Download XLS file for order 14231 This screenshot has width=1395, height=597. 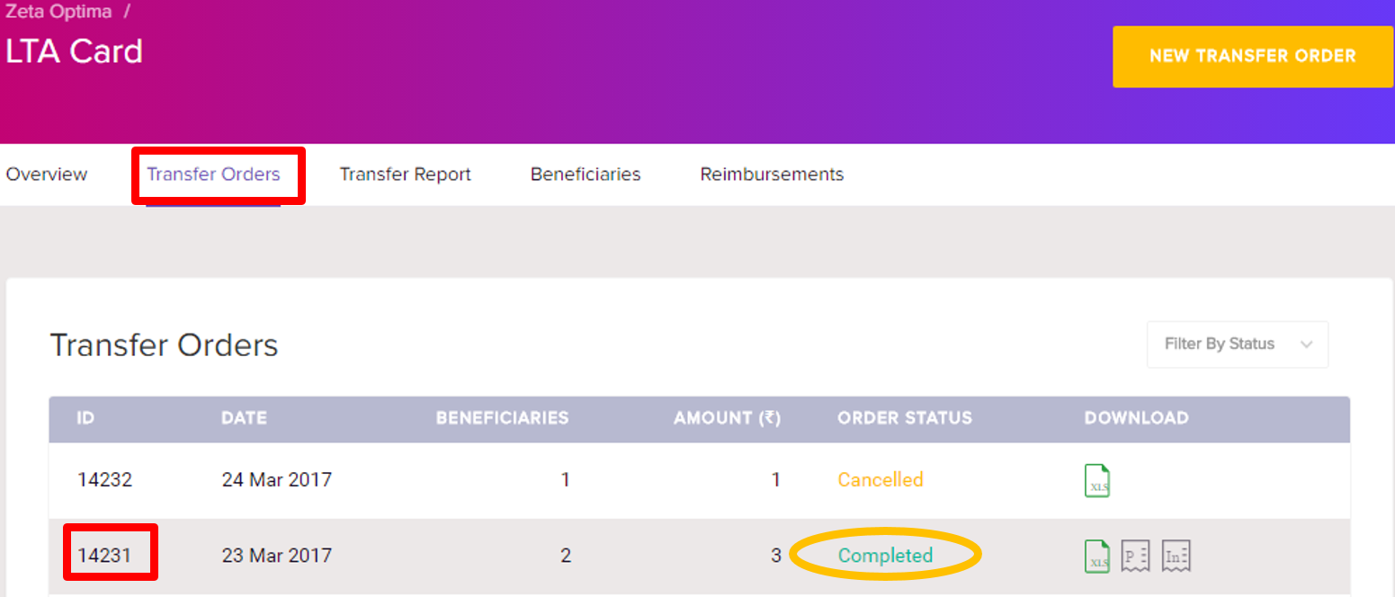1097,557
